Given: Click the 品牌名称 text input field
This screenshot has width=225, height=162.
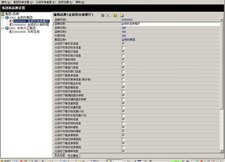Looking at the screenshot, I should [170, 24].
